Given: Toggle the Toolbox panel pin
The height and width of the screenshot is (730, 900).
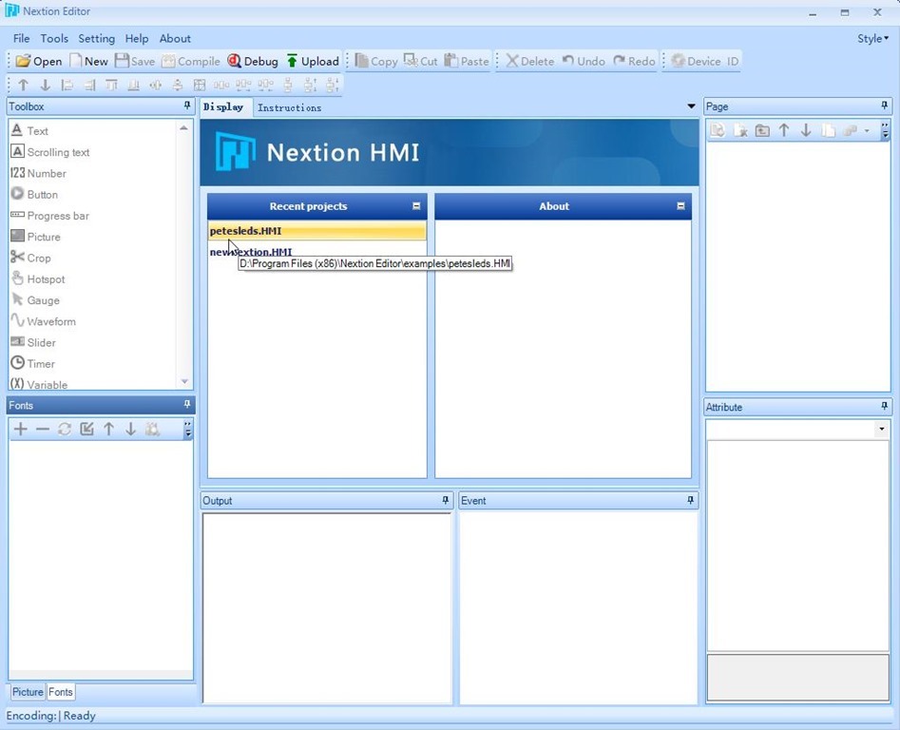Looking at the screenshot, I should pos(187,106).
